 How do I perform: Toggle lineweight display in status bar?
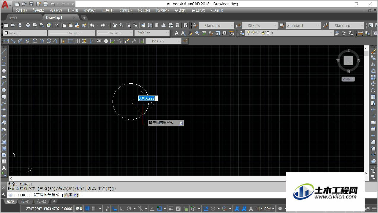[171, 209]
